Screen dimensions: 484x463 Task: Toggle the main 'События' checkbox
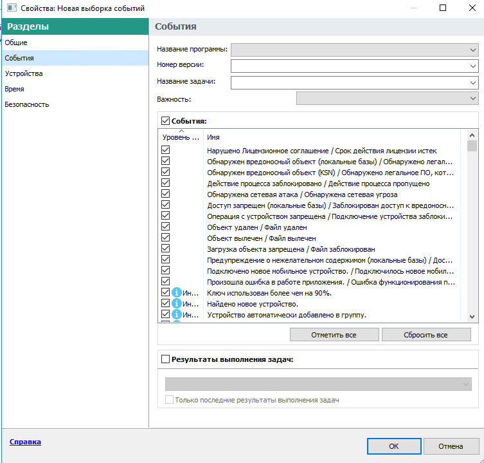click(165, 120)
